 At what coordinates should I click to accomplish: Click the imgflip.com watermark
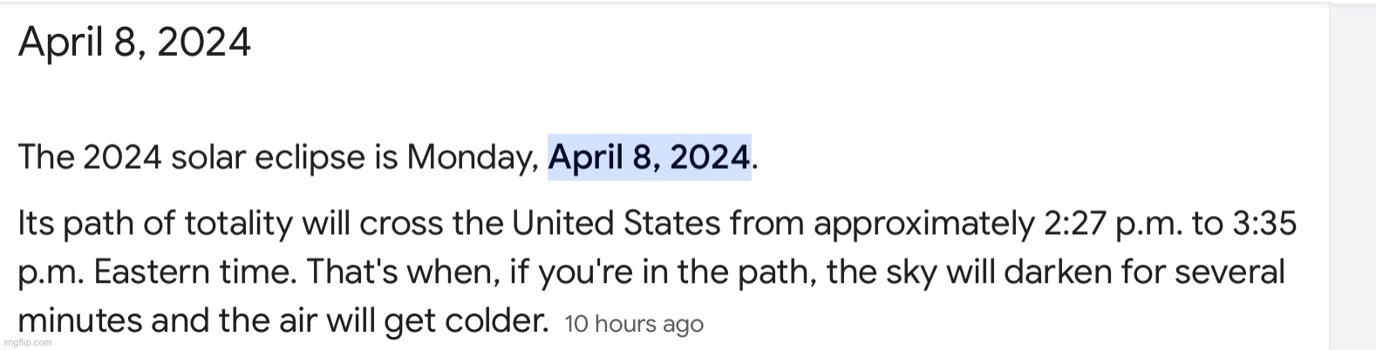point(26,342)
